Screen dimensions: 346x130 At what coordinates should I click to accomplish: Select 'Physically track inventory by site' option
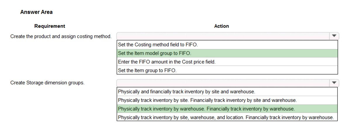[227, 100]
